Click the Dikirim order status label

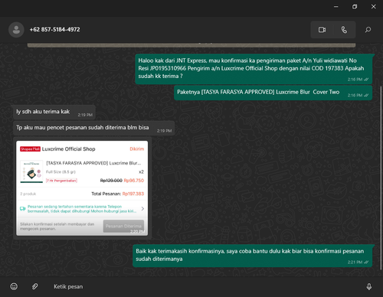click(137, 149)
